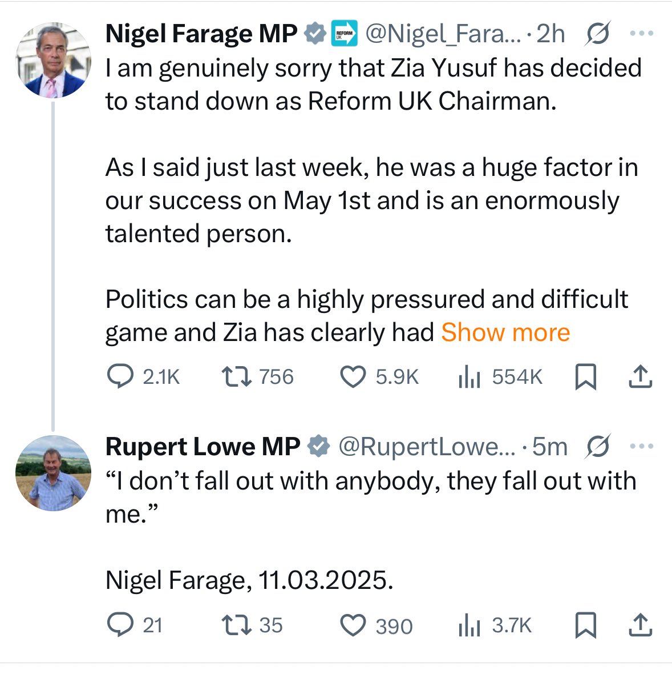Click Nigel Farage's profile picture

pos(52,61)
